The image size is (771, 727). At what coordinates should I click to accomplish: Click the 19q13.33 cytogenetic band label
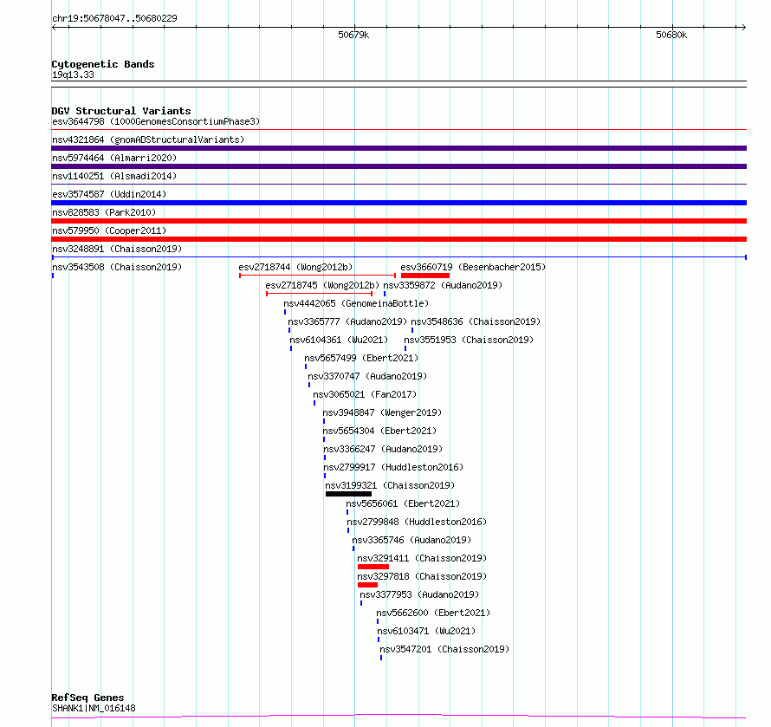click(73, 75)
